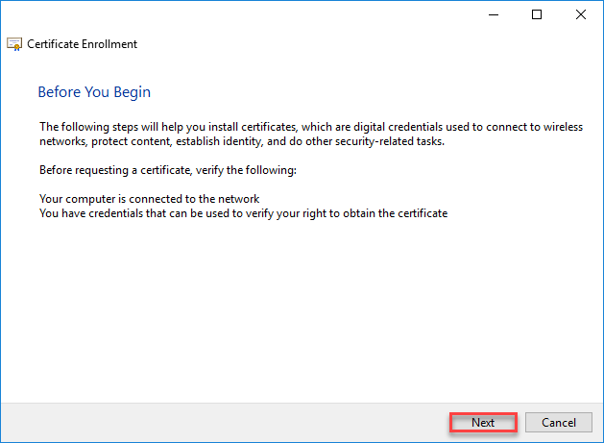Minimize the Certificate Enrollment dialog
Viewport: 604px width, 443px height.
pos(494,14)
